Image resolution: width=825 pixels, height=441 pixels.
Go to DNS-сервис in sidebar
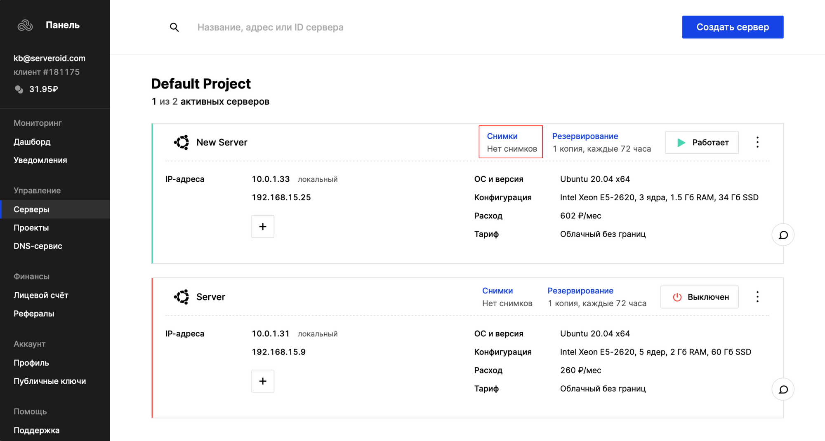[x=38, y=246]
